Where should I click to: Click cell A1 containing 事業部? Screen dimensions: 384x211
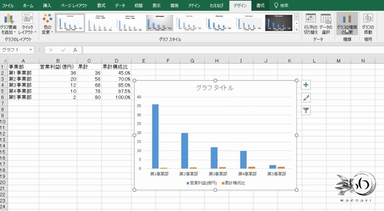click(x=23, y=67)
